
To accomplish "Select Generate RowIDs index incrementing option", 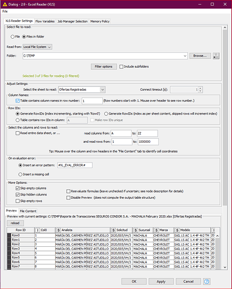I will click(18, 114).
